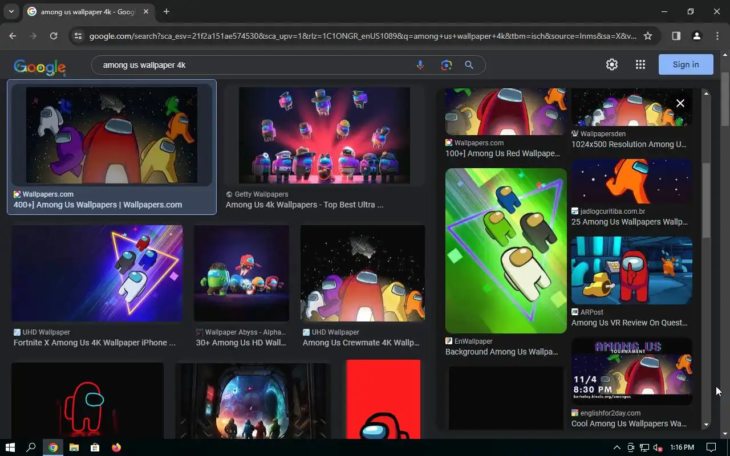This screenshot has height=456, width=730.
Task: Search by image with Google Lens
Action: (x=446, y=65)
